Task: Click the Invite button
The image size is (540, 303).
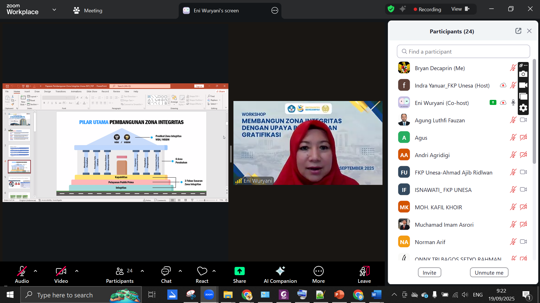Action: [x=429, y=272]
